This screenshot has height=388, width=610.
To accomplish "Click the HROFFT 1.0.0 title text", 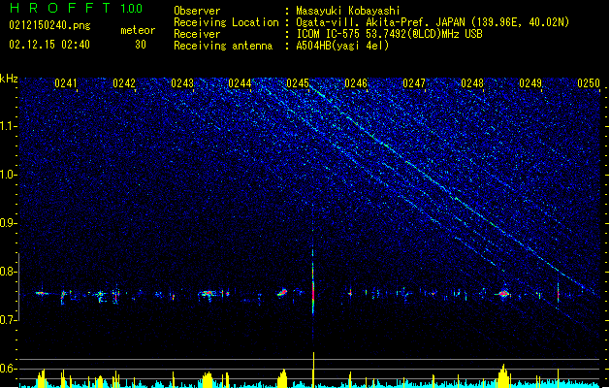I will coord(77,8).
